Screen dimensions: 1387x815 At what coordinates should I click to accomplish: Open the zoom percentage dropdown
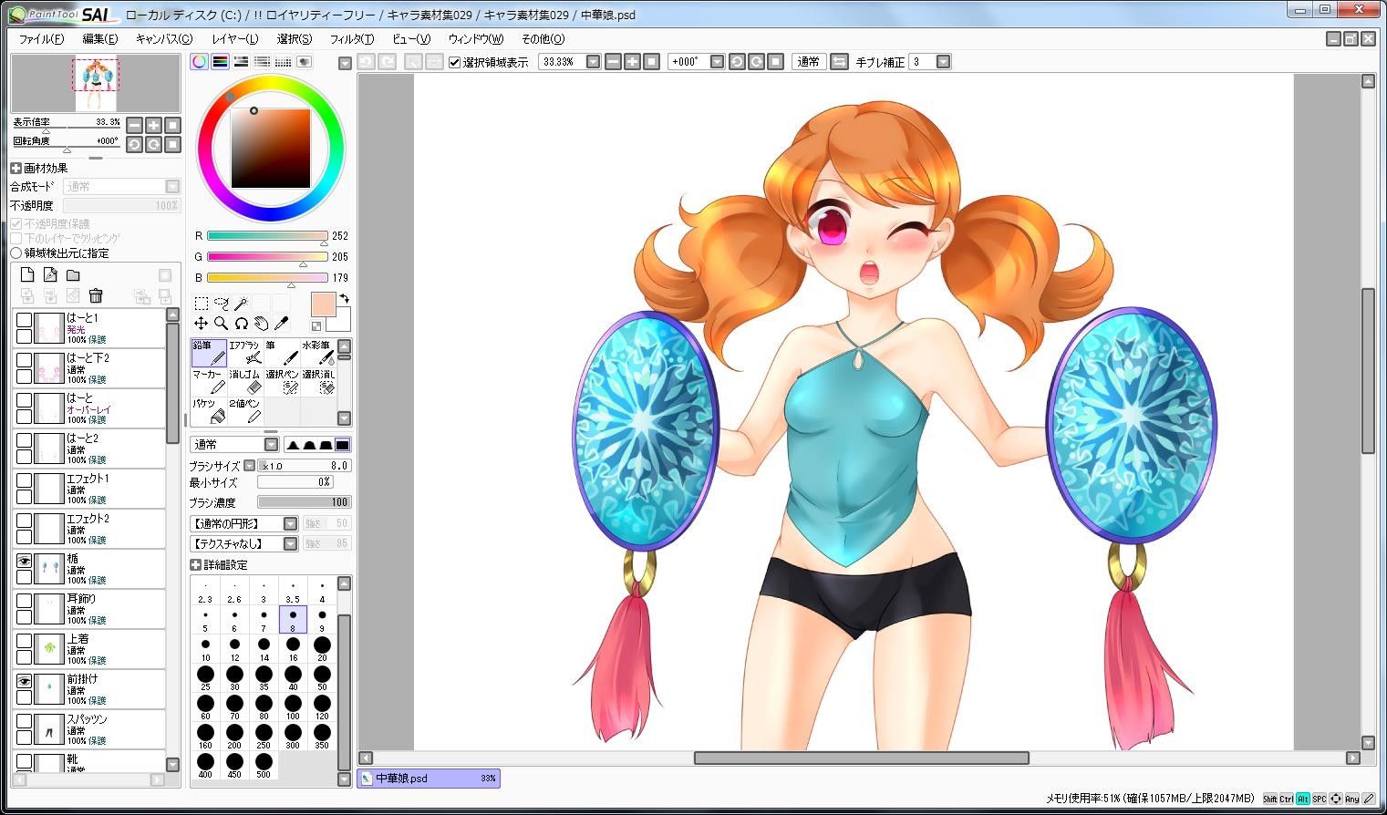(593, 62)
